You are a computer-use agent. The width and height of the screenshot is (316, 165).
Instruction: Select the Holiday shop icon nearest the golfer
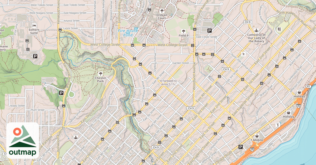click(289, 112)
